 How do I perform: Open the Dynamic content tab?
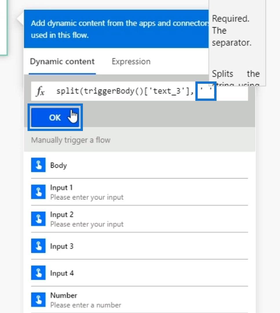[62, 61]
